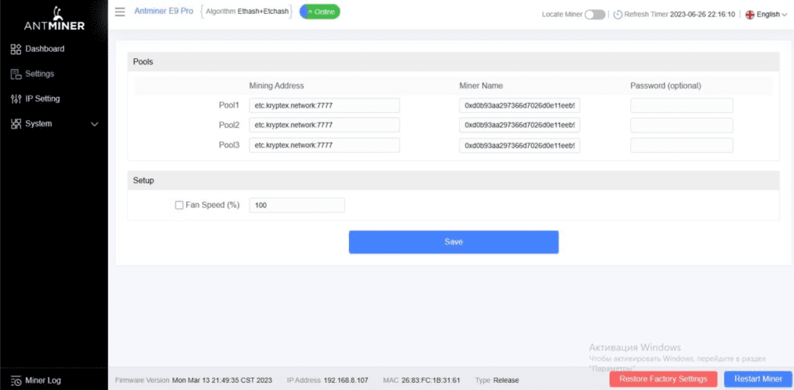The image size is (794, 390).
Task: Click the System sidebar icon
Action: [x=16, y=123]
